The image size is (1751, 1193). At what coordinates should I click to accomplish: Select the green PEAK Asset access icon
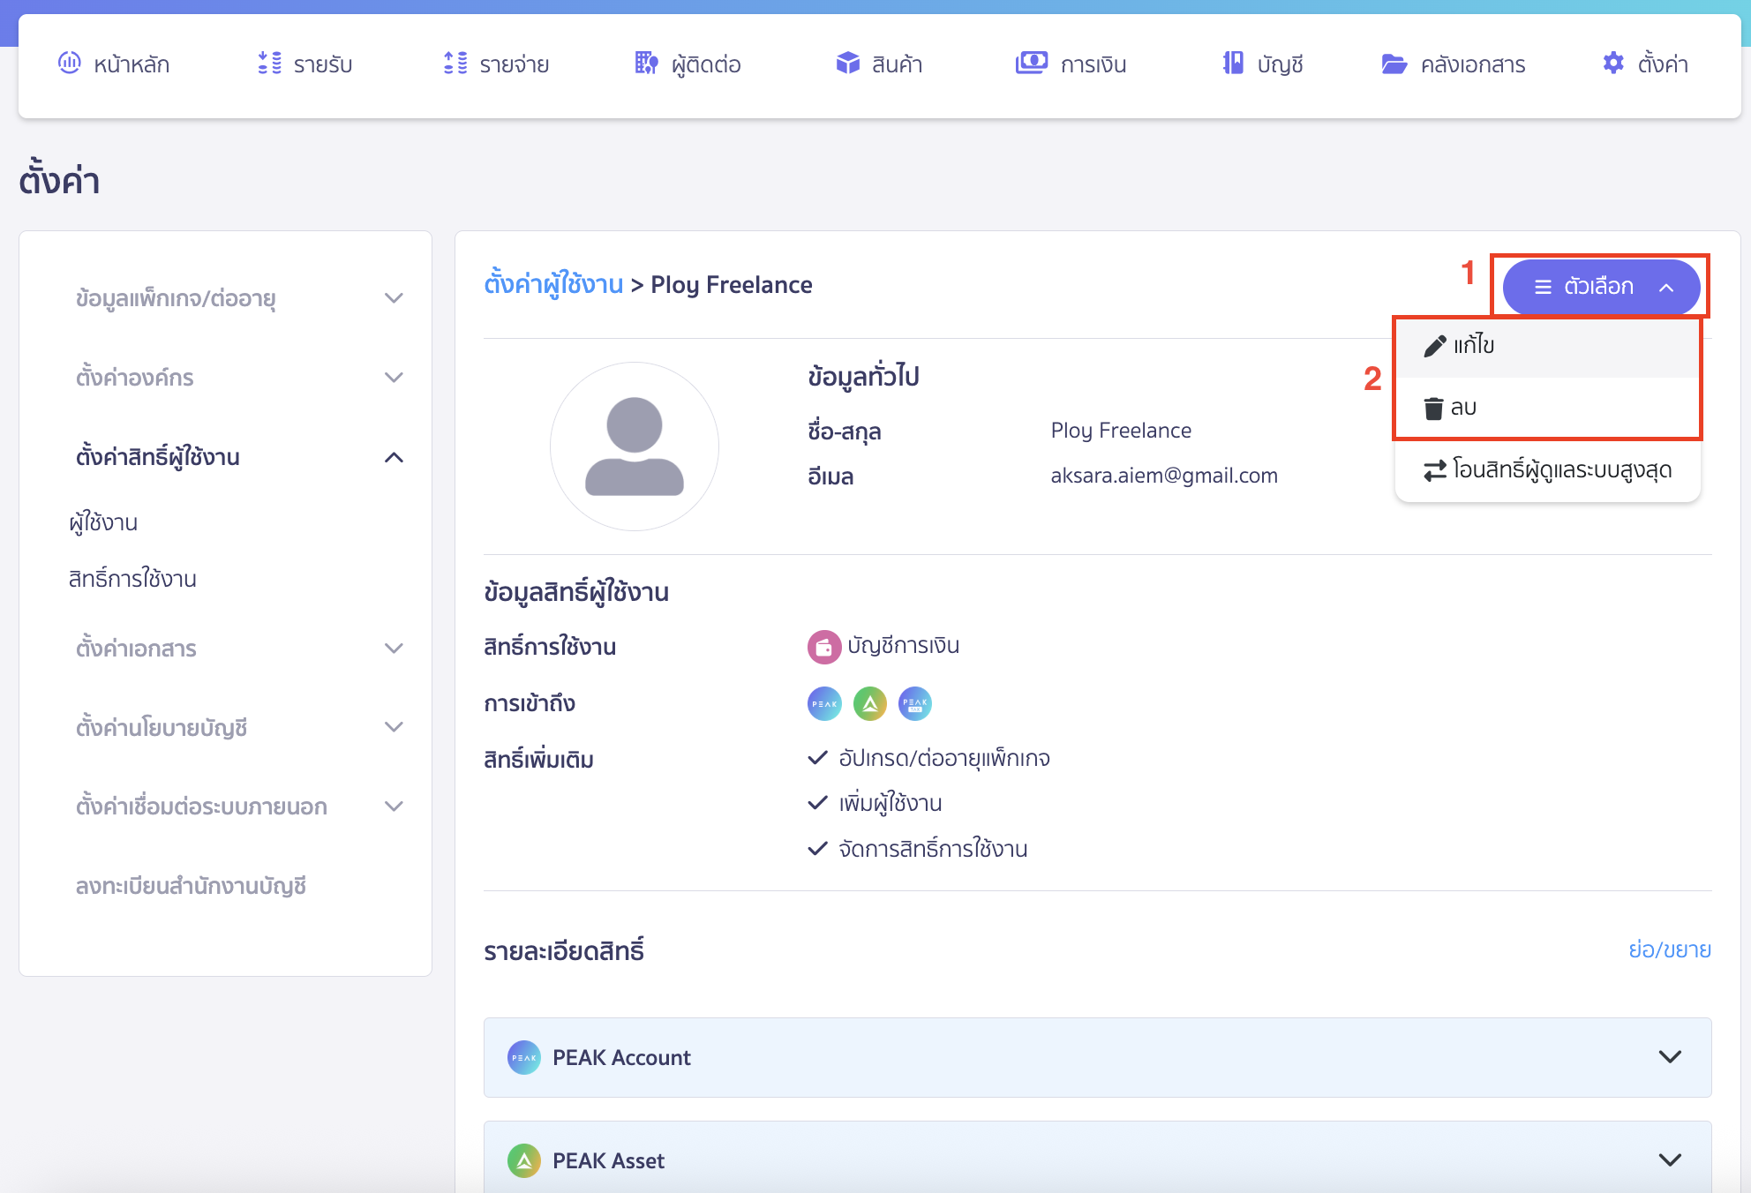tap(869, 703)
